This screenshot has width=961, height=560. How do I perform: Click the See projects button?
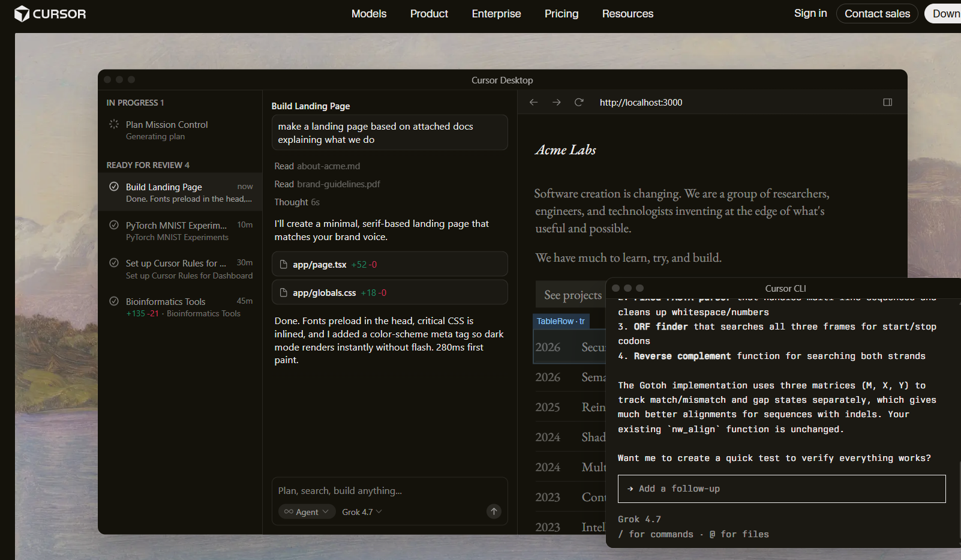[571, 295]
